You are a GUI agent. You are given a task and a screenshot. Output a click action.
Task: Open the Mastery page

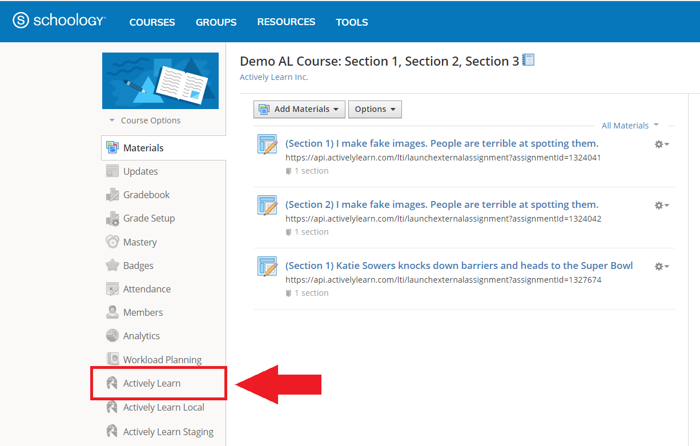tap(140, 242)
